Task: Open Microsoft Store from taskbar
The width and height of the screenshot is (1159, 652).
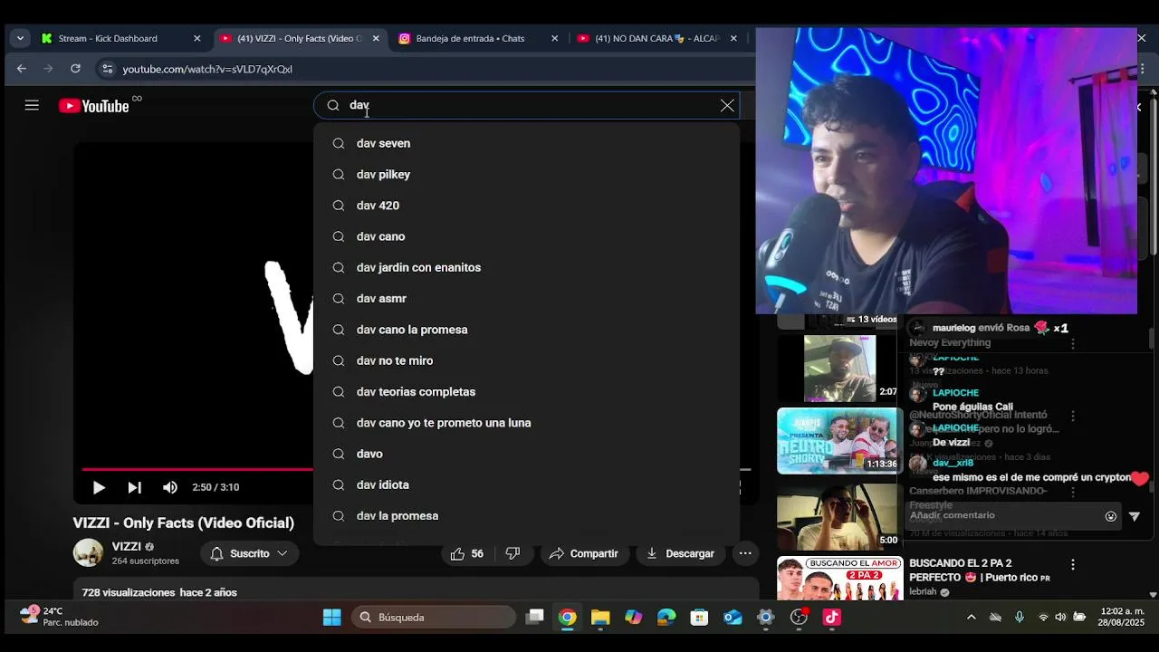Action: pyautogui.click(x=699, y=618)
